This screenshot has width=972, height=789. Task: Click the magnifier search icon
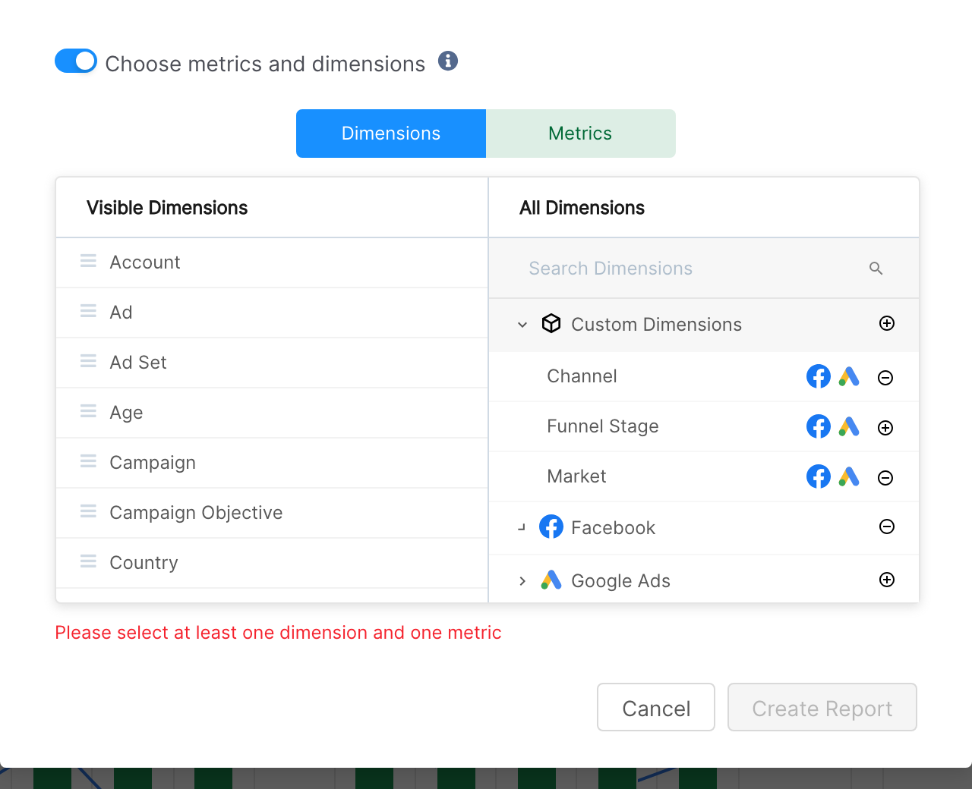click(x=876, y=269)
